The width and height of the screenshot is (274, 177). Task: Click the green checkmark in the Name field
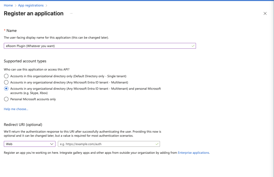pos(193,46)
